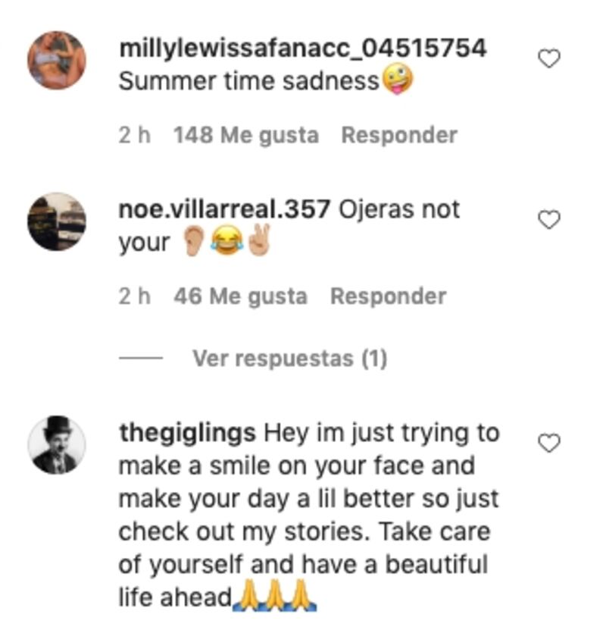
Task: Open thegiglings' Charlie Chaplin avatar
Action: pyautogui.click(x=57, y=444)
